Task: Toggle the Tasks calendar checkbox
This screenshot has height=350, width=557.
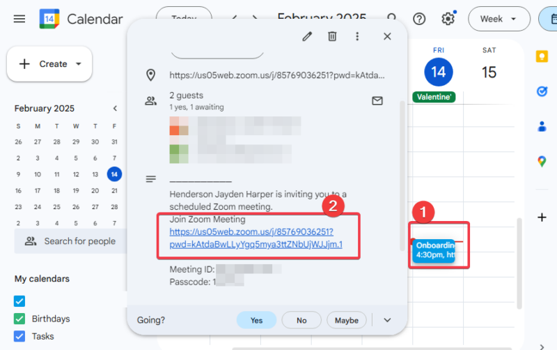Action: (19, 336)
